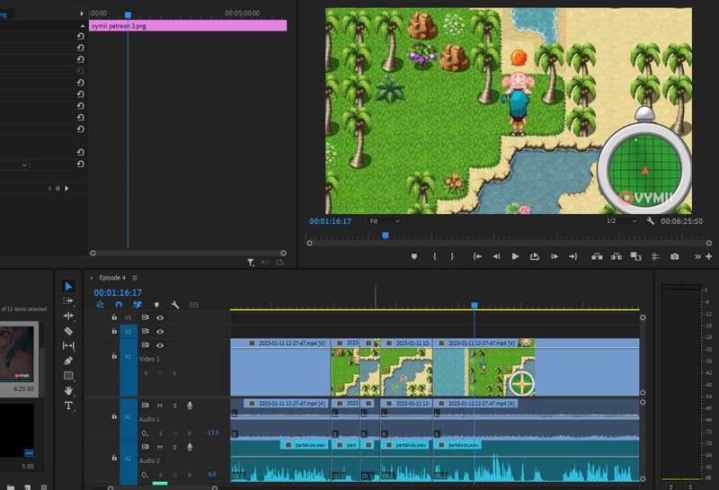Toggle lock on V3 track
Viewport: 719px width, 490px height.
click(114, 317)
